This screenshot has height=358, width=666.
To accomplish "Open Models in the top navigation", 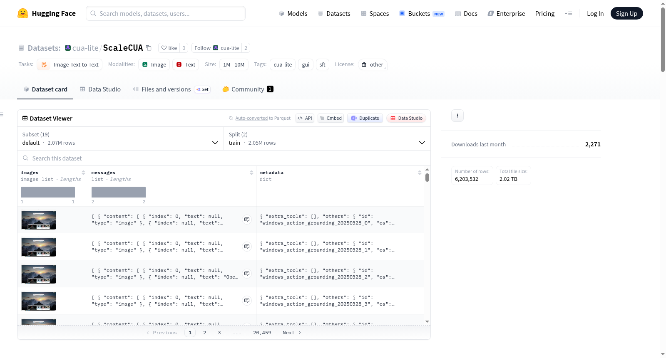I will point(293,13).
